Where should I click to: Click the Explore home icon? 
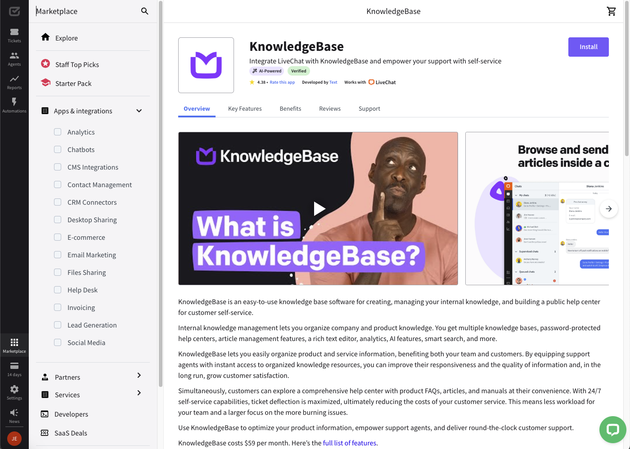[x=45, y=37]
